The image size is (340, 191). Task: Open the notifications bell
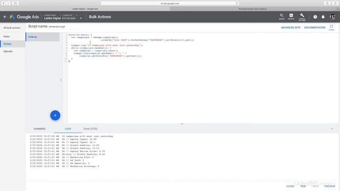(x=323, y=16)
